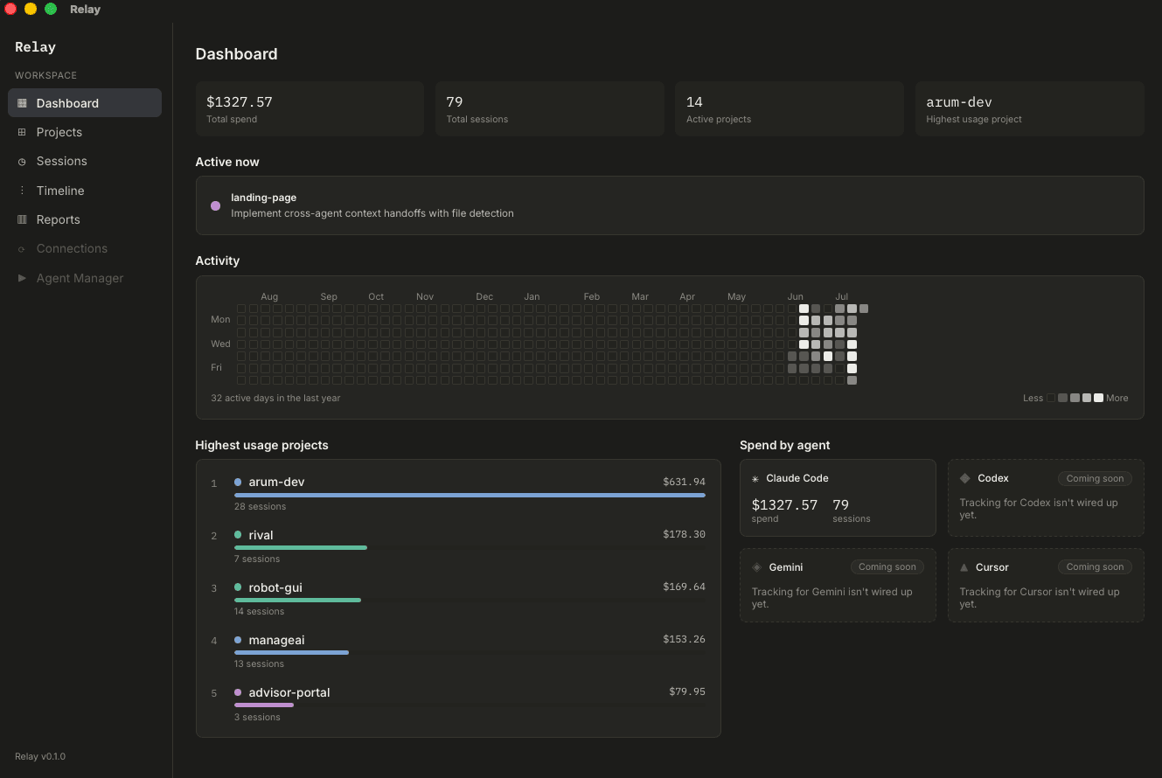1162x778 pixels.
Task: Click the arum-dev blue usage bar
Action: point(470,496)
